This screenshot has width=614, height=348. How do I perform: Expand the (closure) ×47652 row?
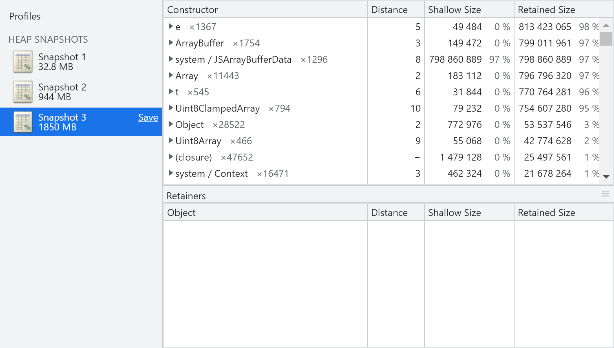[x=171, y=157]
